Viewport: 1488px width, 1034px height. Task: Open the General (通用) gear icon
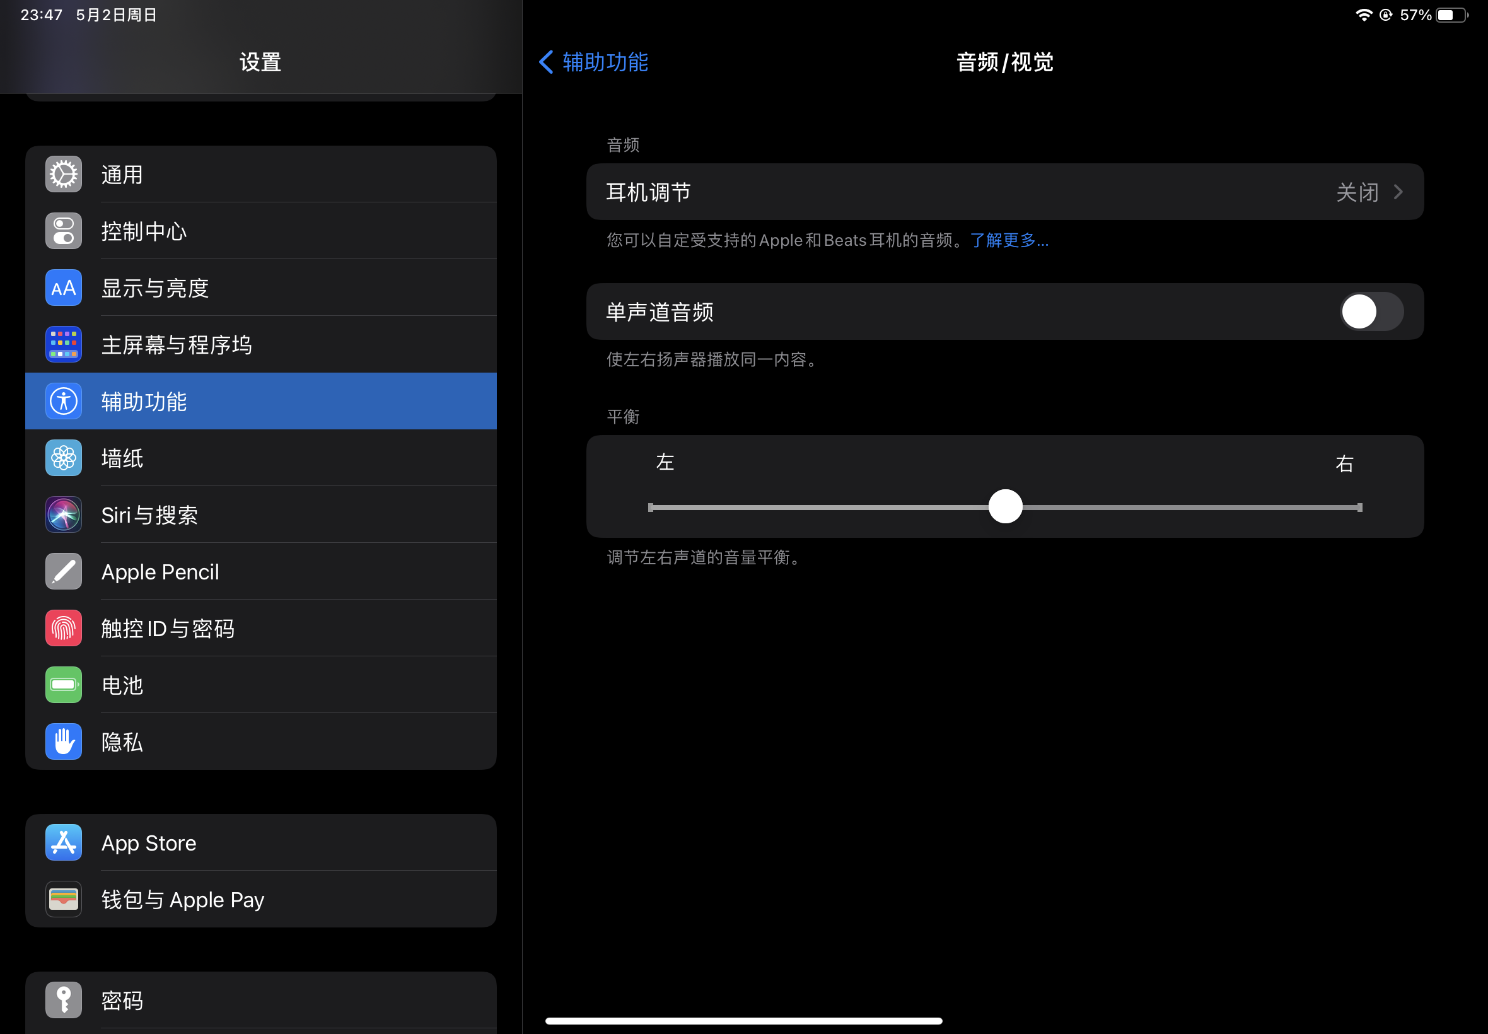coord(64,174)
